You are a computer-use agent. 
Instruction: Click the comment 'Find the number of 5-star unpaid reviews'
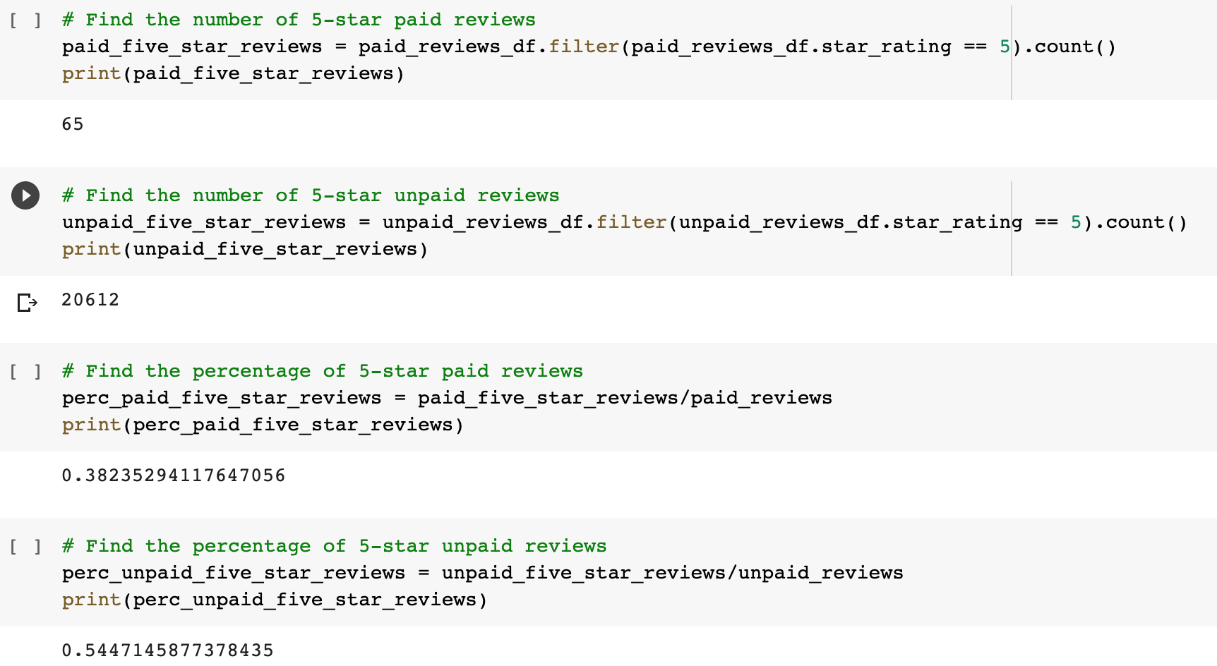coord(311,195)
